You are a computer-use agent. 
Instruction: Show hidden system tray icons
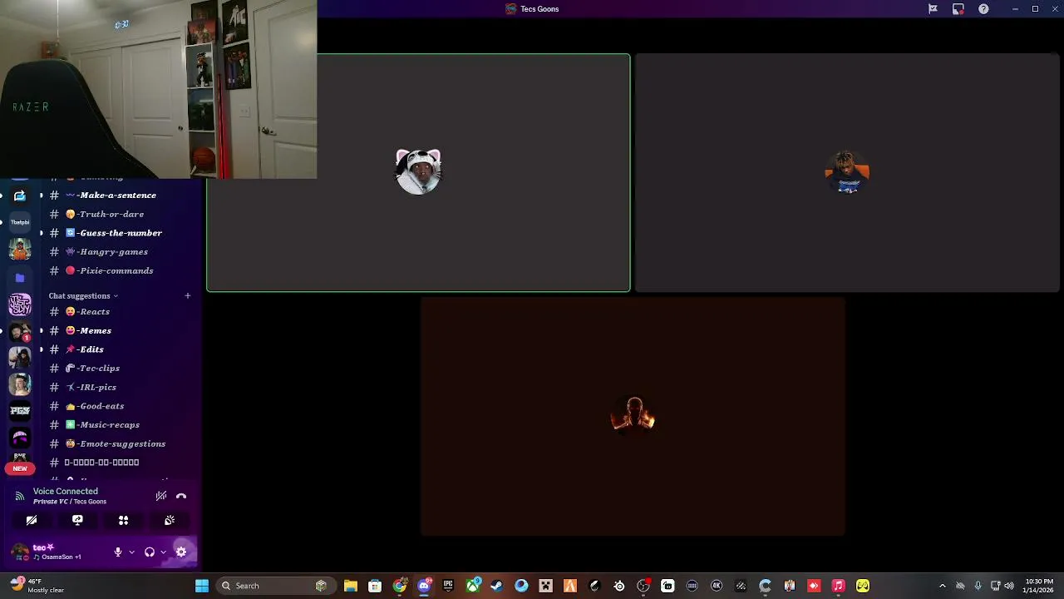pyautogui.click(x=943, y=586)
